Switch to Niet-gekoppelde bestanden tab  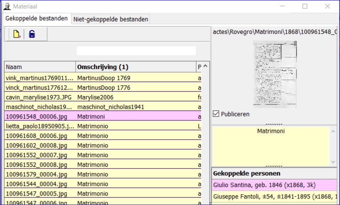tap(110, 19)
